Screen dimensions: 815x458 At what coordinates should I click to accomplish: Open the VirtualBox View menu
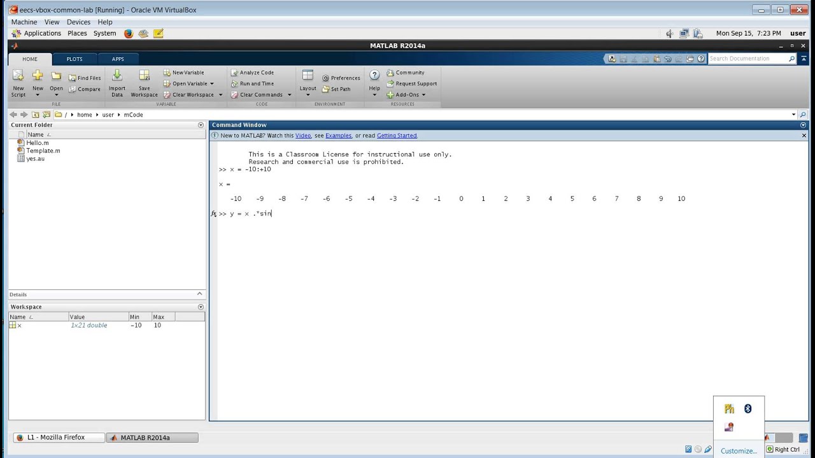[x=52, y=22]
